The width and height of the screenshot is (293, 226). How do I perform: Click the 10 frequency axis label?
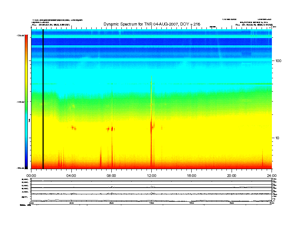point(277,138)
